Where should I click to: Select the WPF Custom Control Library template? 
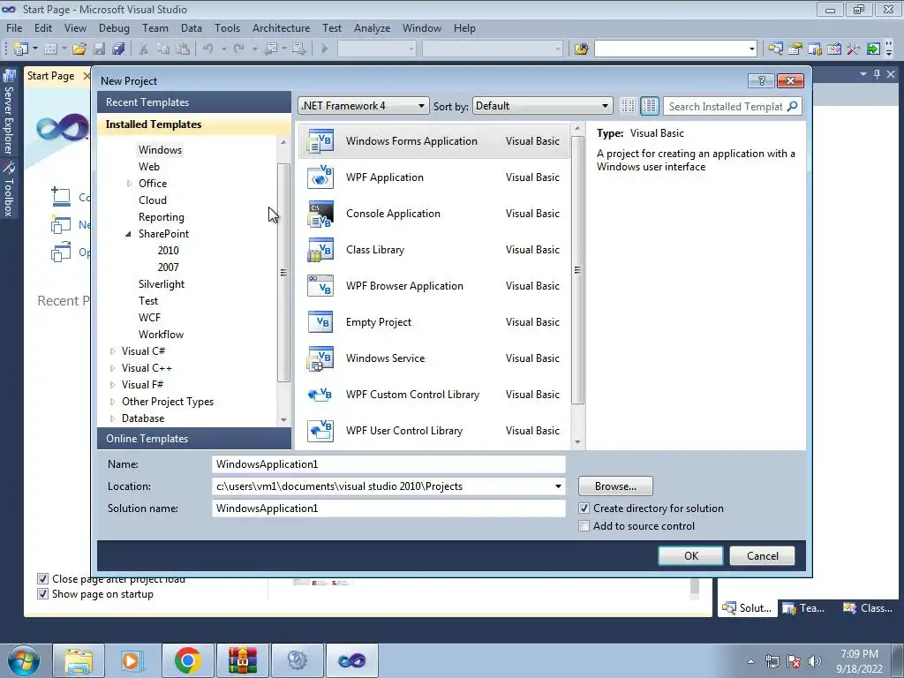point(433,395)
